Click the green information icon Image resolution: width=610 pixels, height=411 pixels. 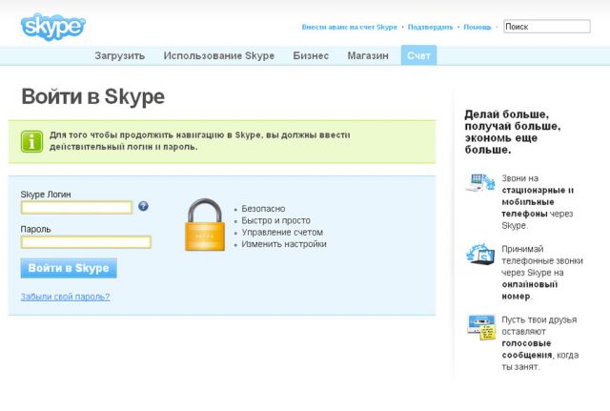point(31,141)
